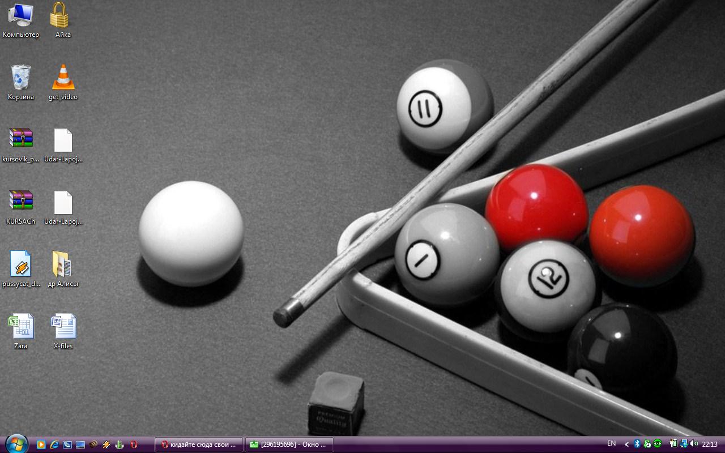The width and height of the screenshot is (725, 453).
Task: Select the KURSACh archive icon
Action: coord(21,202)
